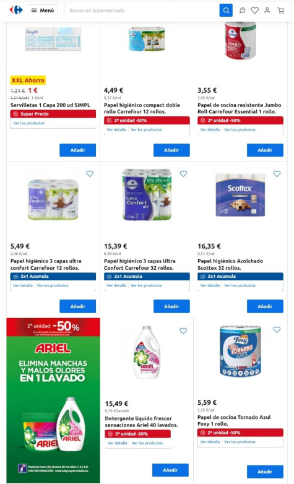Click the Carrefour logo icon

click(x=16, y=10)
